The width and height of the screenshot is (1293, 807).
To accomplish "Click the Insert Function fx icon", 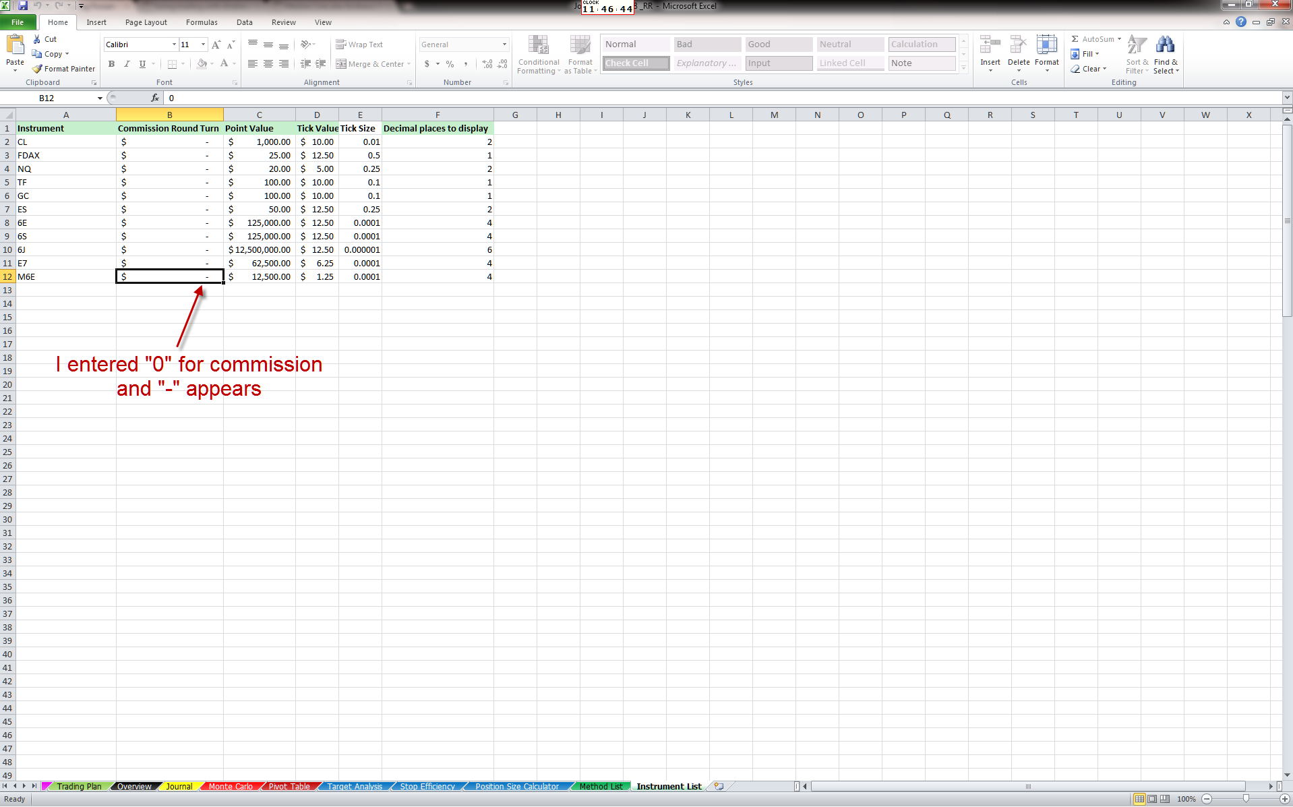I will (x=155, y=98).
